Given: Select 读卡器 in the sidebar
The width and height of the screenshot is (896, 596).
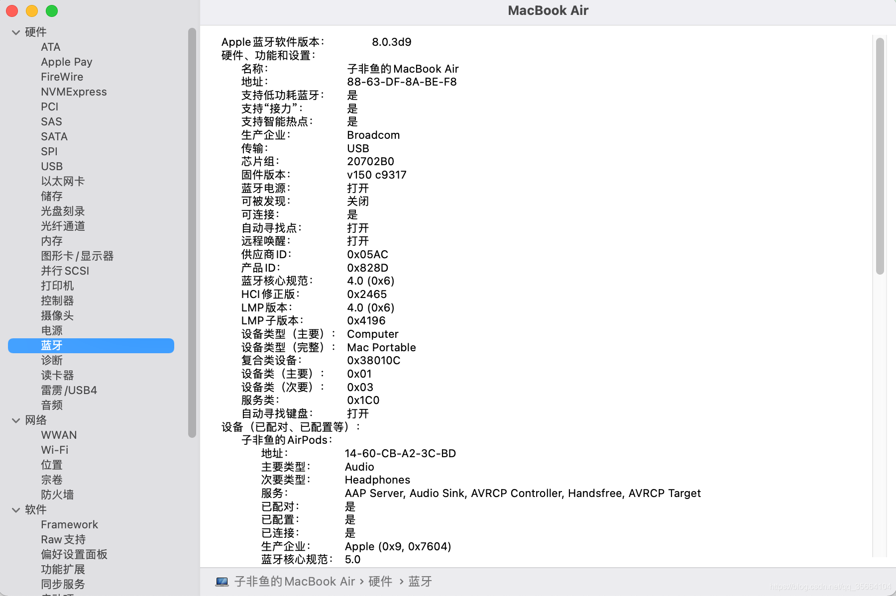Looking at the screenshot, I should tap(57, 376).
